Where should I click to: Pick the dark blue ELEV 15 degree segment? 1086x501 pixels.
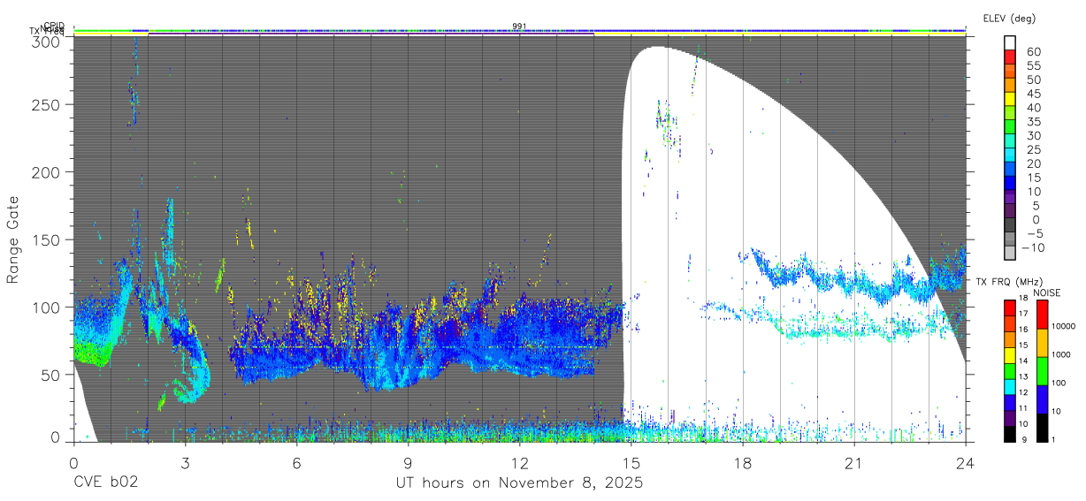[1012, 184]
